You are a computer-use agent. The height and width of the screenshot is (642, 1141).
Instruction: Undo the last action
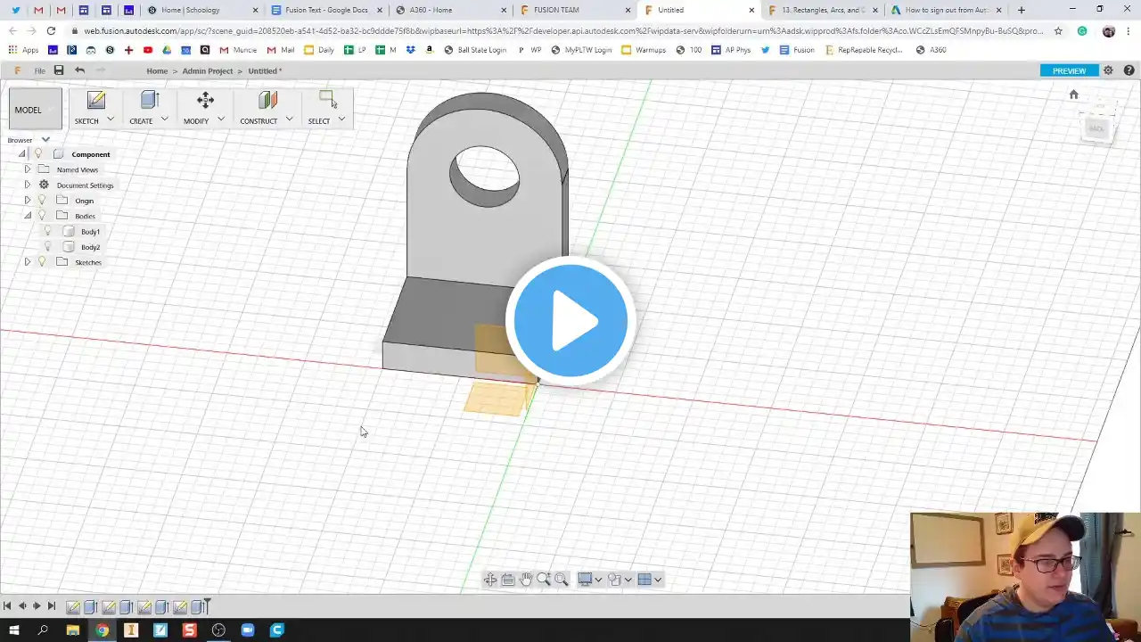(79, 70)
